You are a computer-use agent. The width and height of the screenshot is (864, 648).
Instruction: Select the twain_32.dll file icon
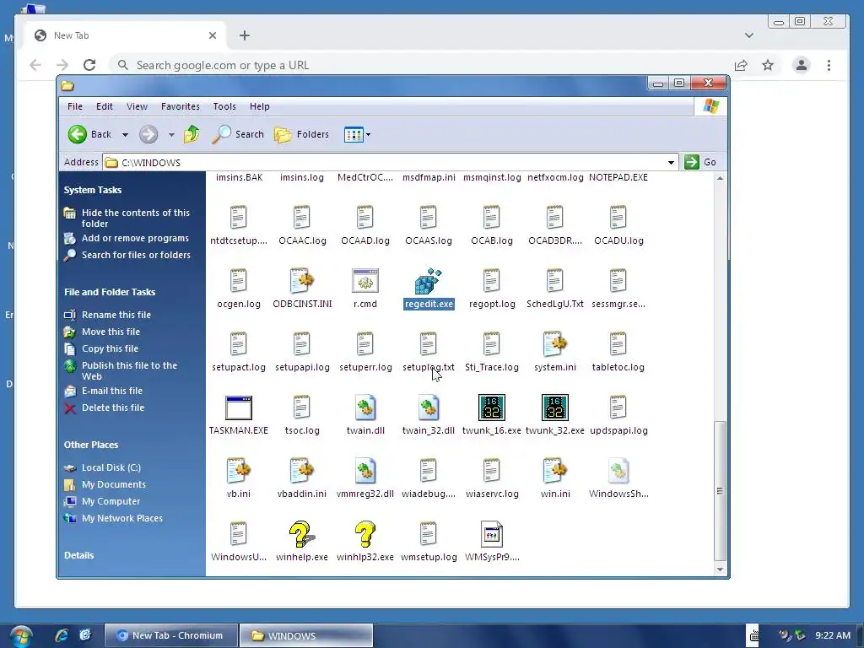428,408
